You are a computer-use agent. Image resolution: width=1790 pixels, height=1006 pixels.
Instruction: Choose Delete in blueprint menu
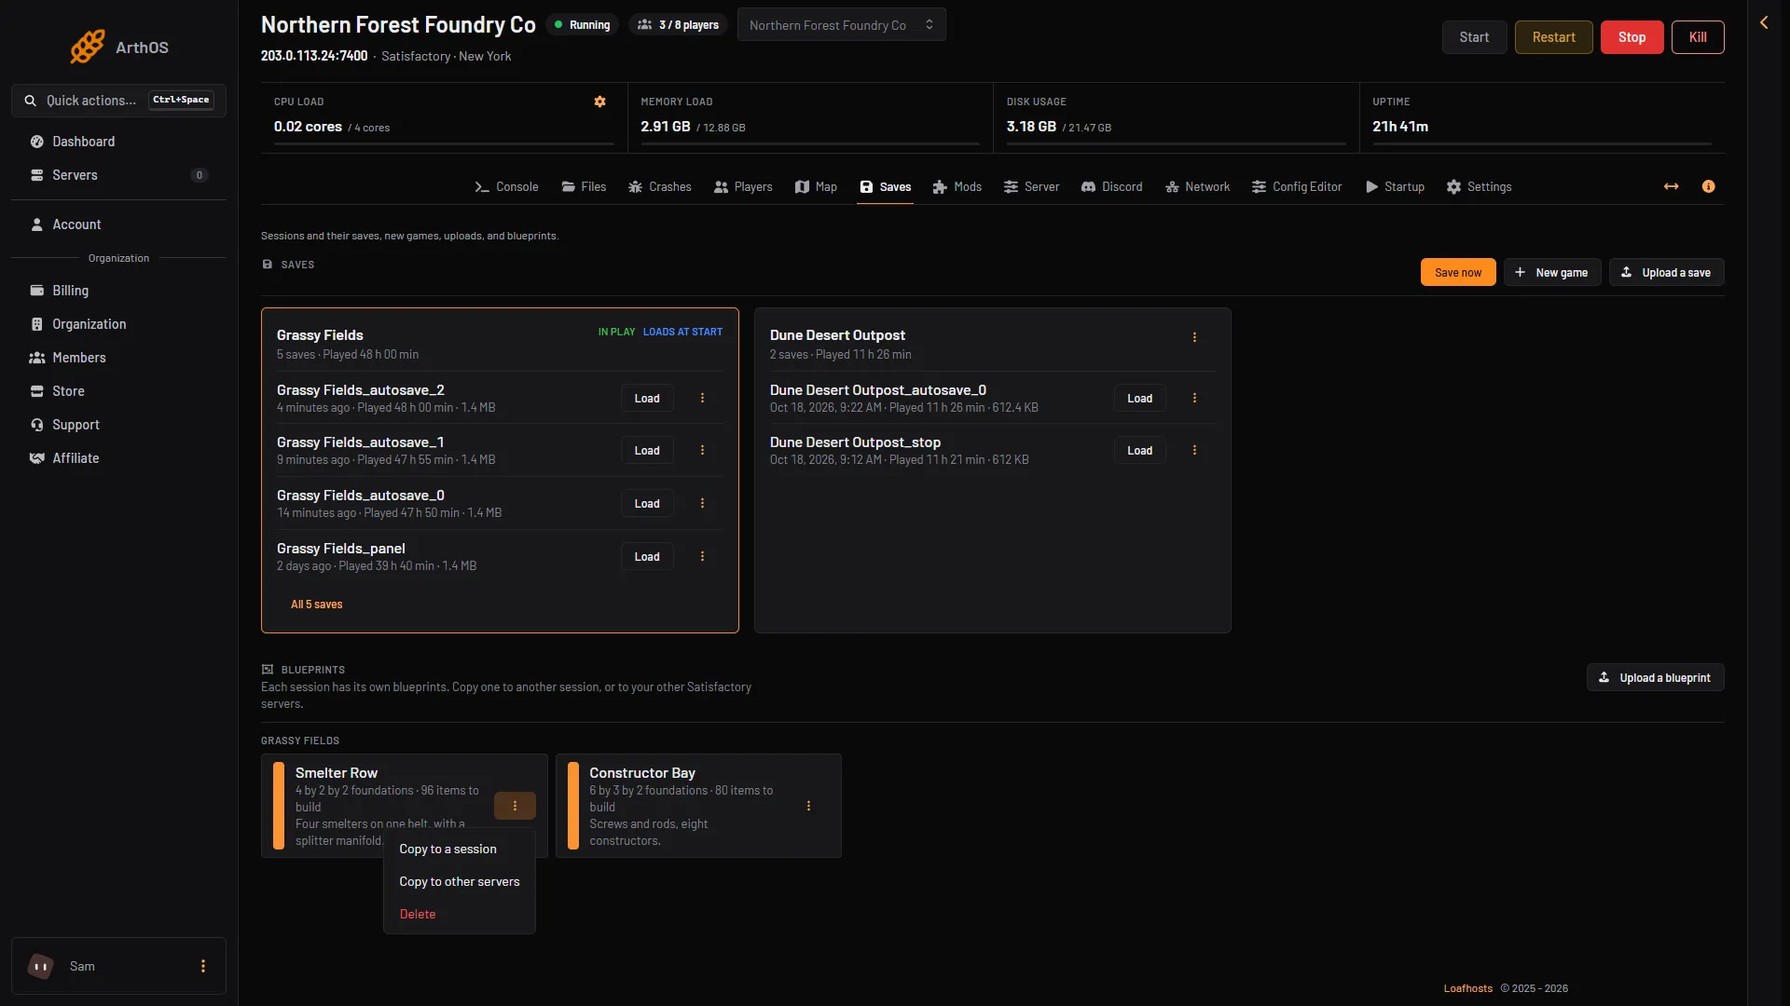(x=460, y=914)
